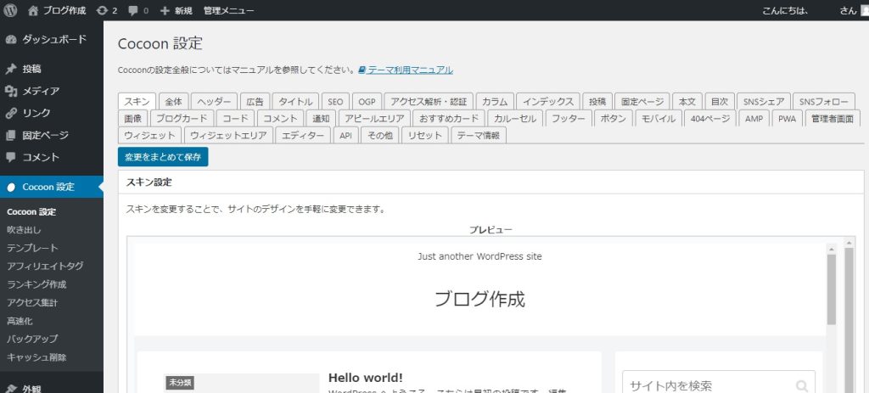Switch to the 本文 tab
This screenshot has height=393, width=869.
(x=687, y=102)
